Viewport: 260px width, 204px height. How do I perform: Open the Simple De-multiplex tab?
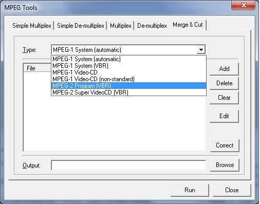pos(81,26)
